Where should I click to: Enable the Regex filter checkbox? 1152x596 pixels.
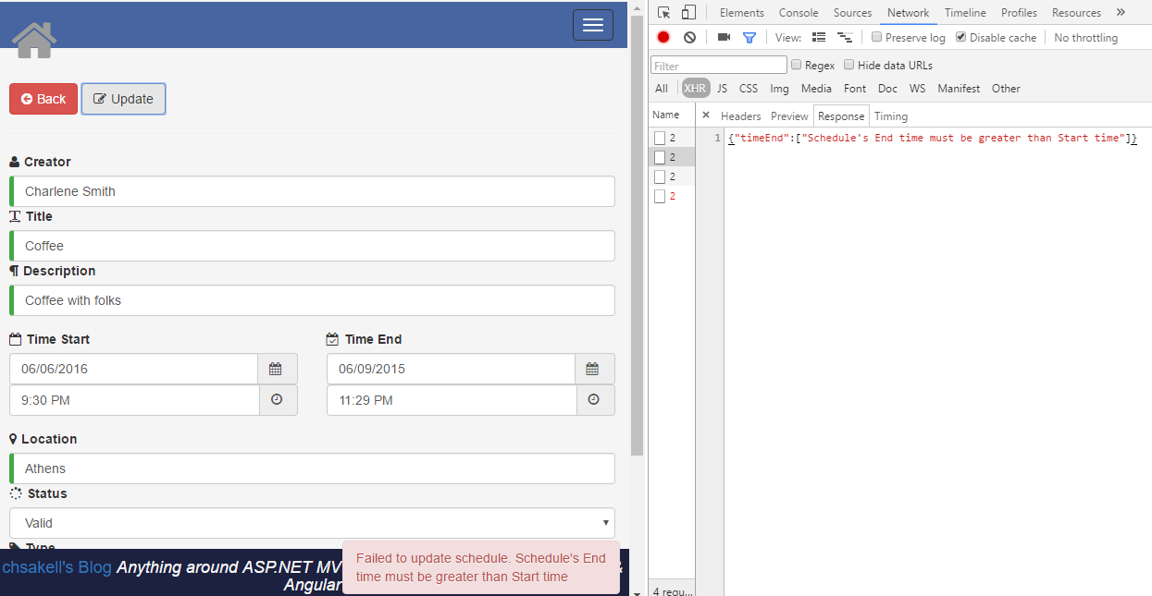796,65
